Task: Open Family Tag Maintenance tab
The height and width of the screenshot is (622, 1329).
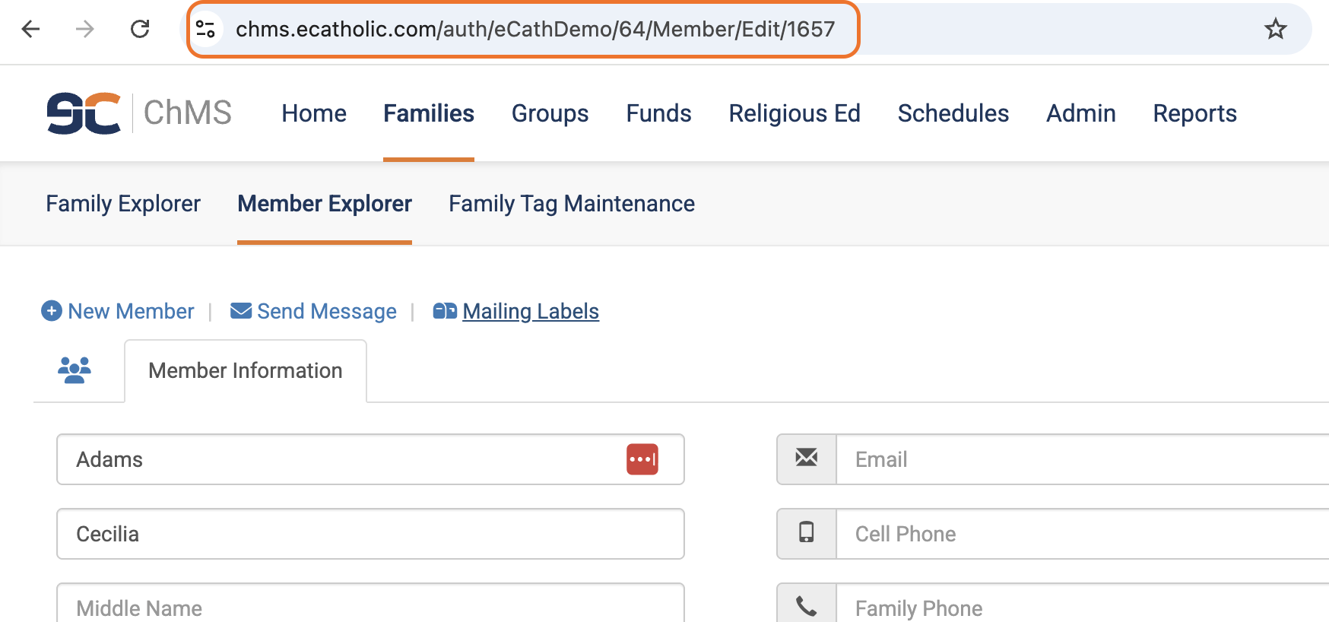Action: 572,204
